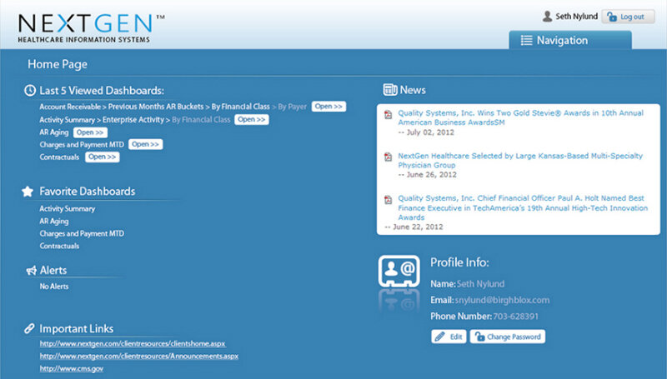The width and height of the screenshot is (667, 379).
Task: Click Open next to By Payer breadcrumb
Action: coord(328,107)
